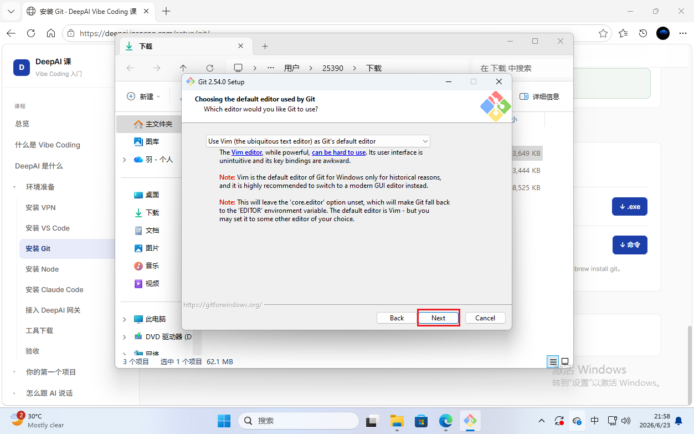Open the default editor combo box
This screenshot has height=434, width=694.
(x=318, y=141)
